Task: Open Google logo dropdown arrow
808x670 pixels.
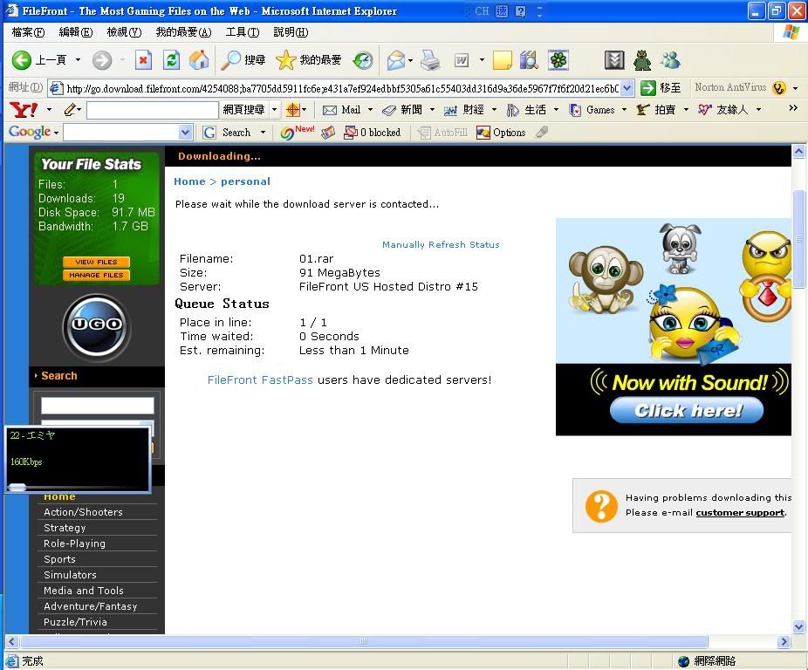Action: point(56,133)
